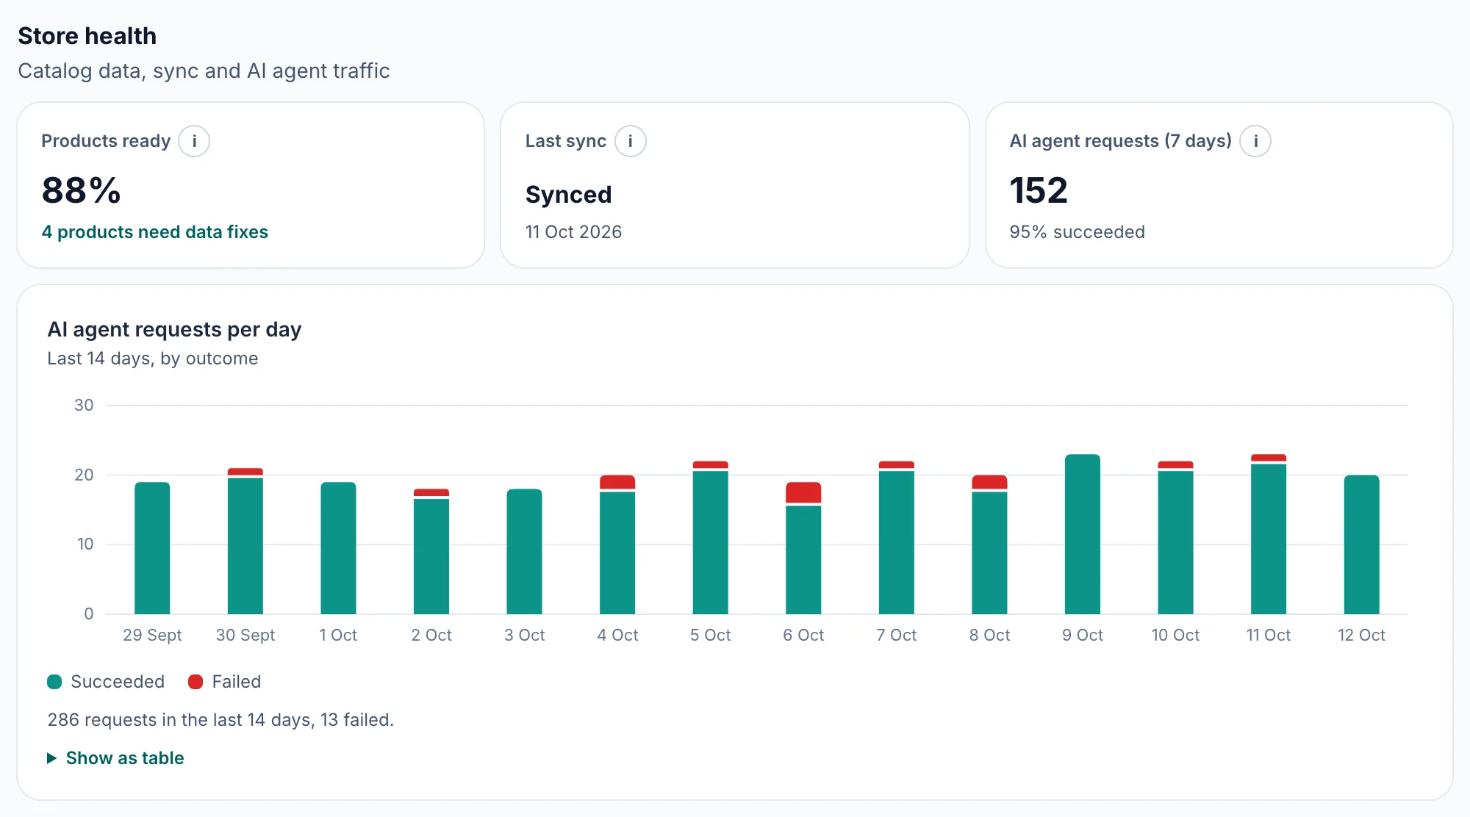Click the '11 Oct 2026' sync date

click(x=573, y=232)
